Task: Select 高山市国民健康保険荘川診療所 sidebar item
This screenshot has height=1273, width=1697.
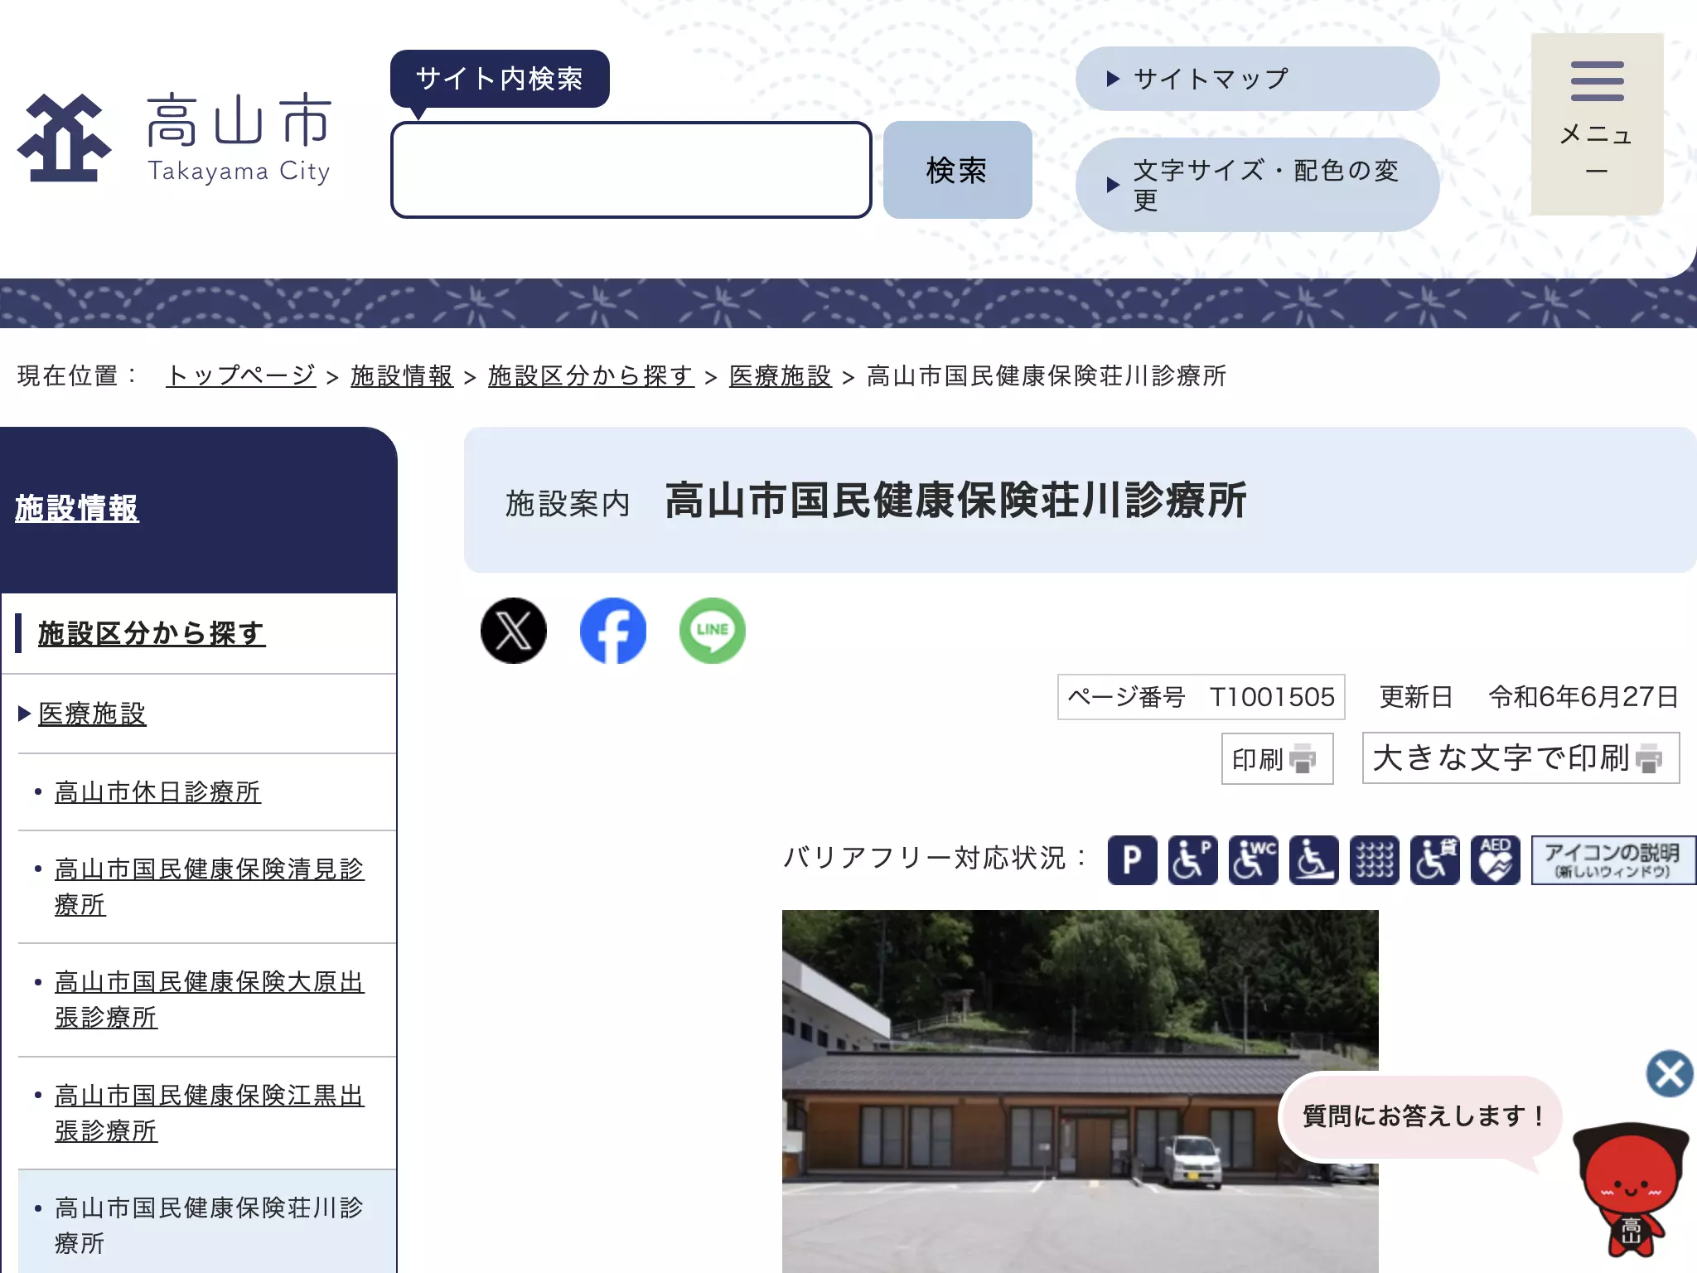Action: [x=209, y=1225]
